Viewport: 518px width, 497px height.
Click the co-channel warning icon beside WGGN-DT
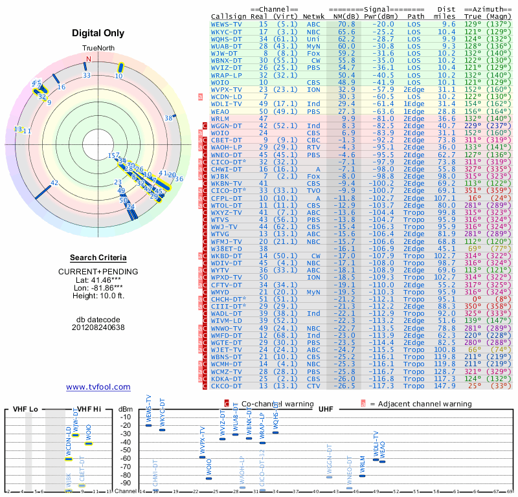click(x=205, y=126)
